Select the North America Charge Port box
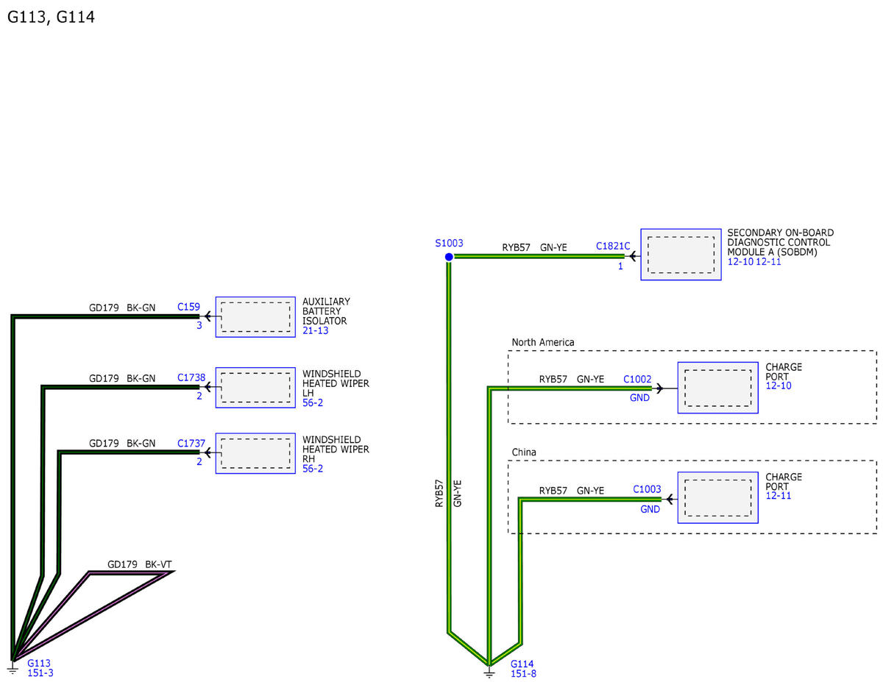 pos(717,388)
